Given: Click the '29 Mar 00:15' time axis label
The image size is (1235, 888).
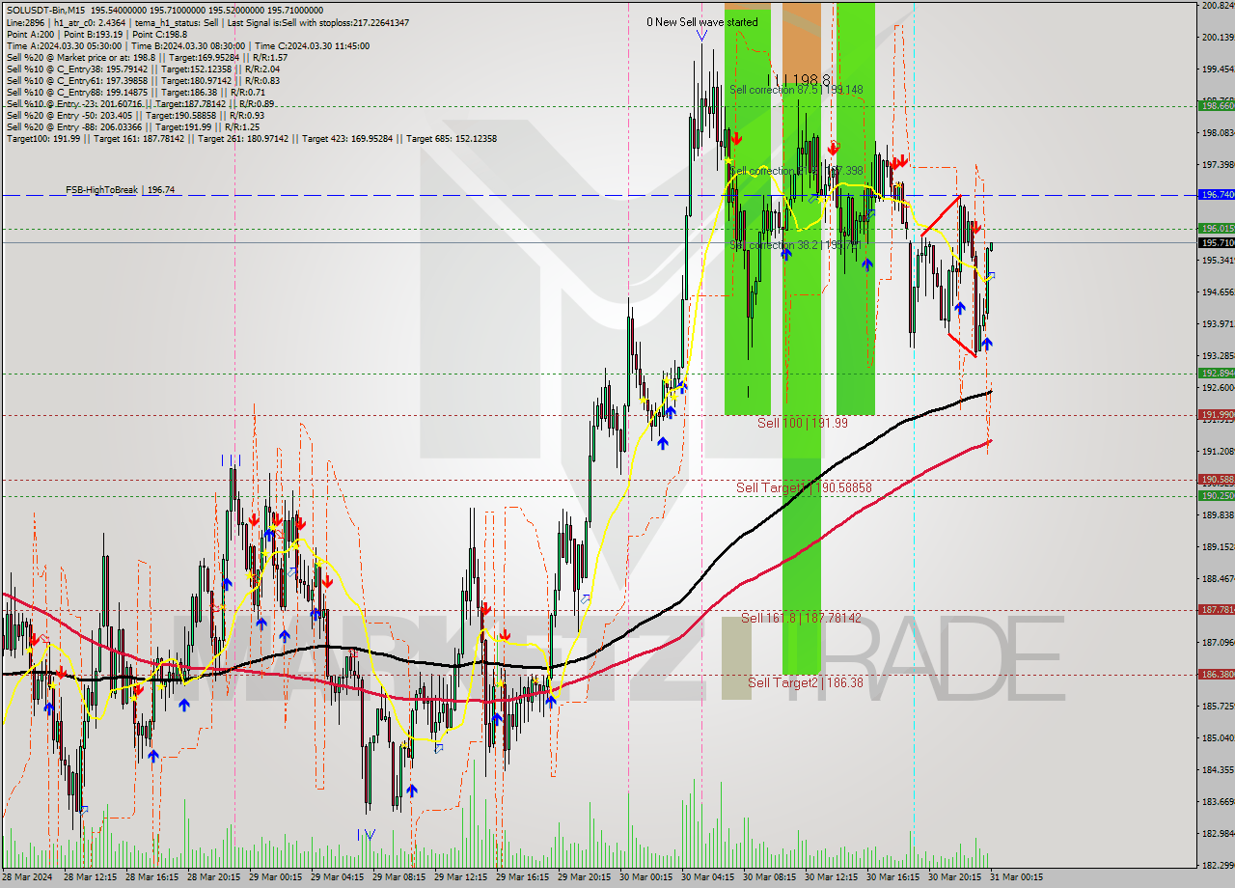Looking at the screenshot, I should click(278, 877).
